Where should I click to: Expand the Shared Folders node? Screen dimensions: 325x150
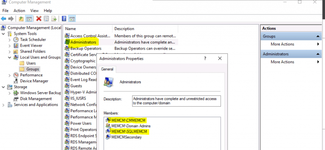coord(9,51)
